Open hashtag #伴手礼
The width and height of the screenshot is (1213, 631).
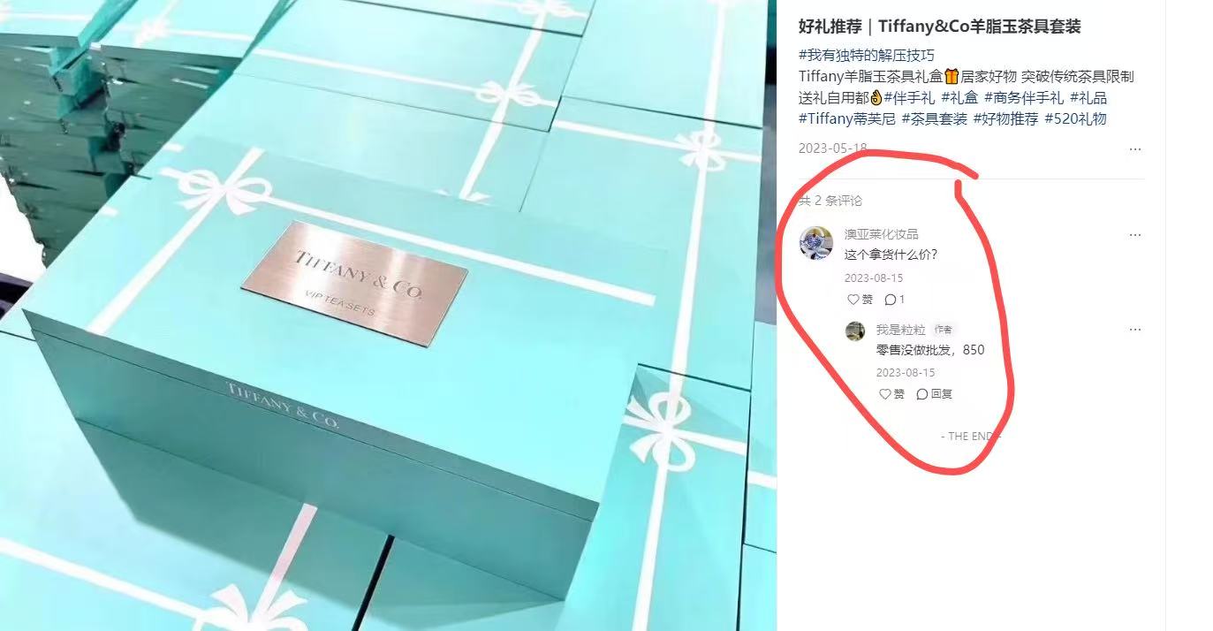909,97
